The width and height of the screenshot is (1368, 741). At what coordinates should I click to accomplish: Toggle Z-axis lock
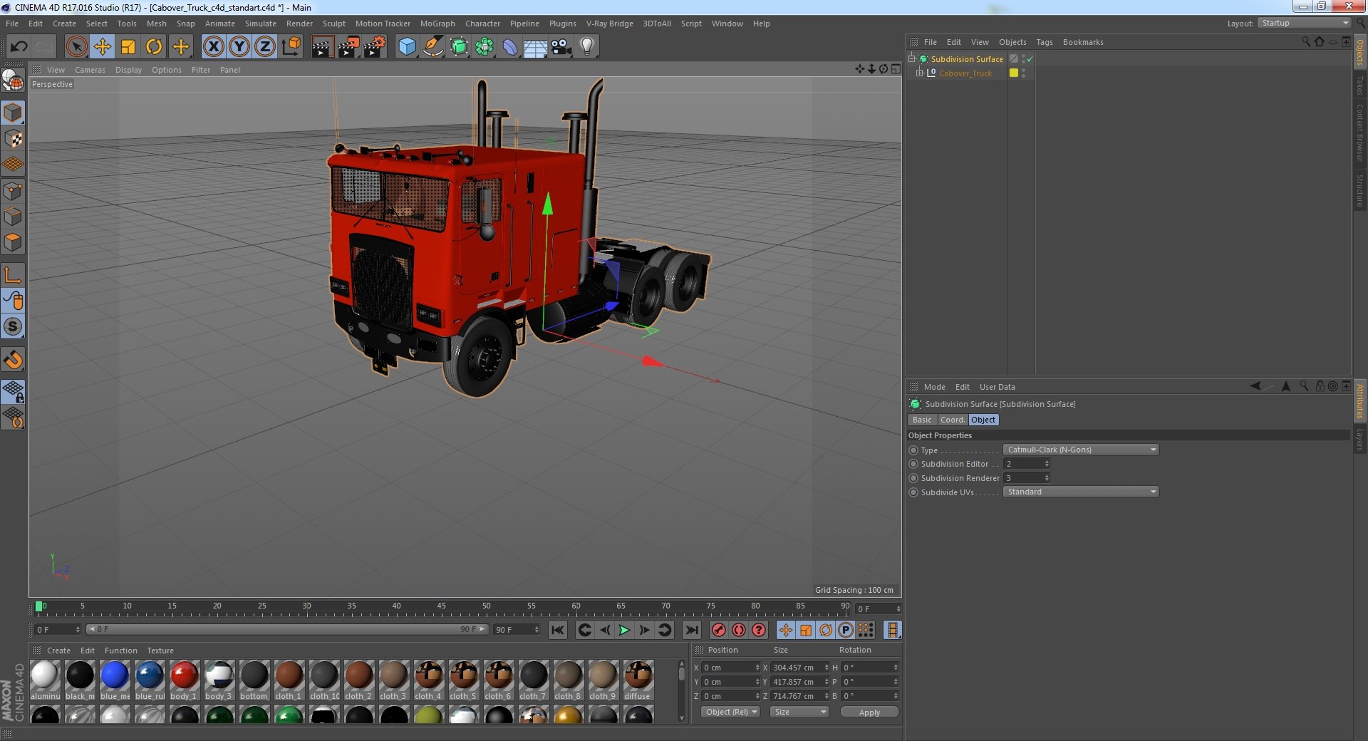click(x=265, y=47)
